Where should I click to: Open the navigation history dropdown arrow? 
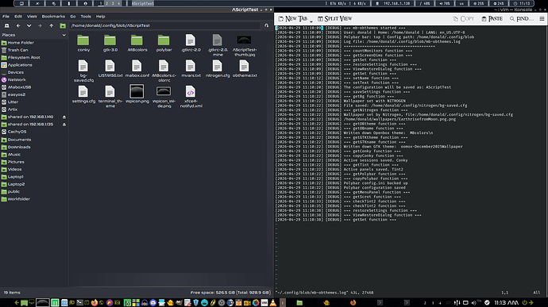click(29, 25)
